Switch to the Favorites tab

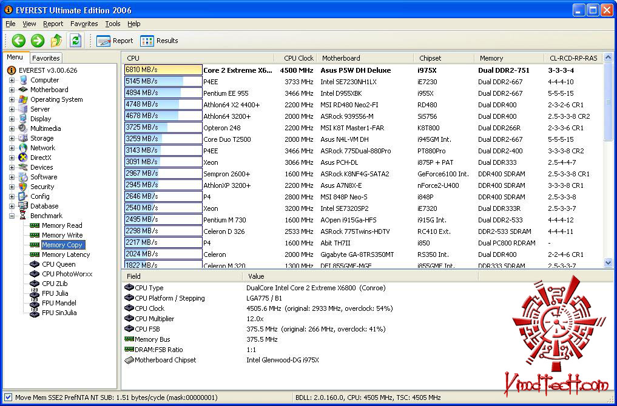click(46, 58)
